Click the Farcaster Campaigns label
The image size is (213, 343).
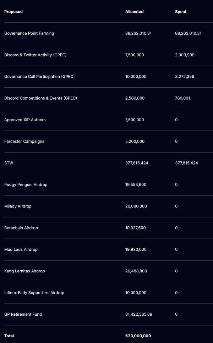[24, 142]
